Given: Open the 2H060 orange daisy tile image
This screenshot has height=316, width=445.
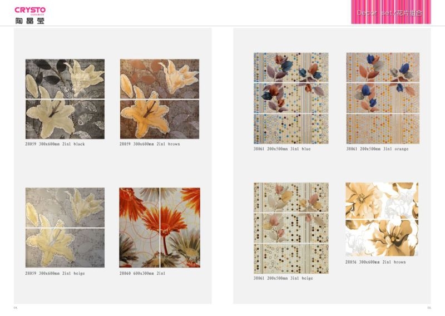Looking at the screenshot, I should 160,228.
